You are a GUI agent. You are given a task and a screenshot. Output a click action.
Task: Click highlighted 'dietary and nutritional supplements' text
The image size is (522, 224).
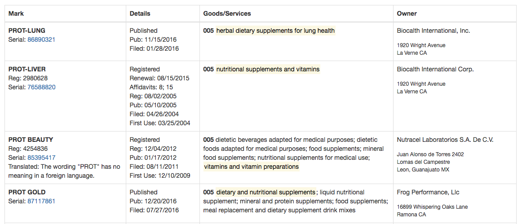266,192
